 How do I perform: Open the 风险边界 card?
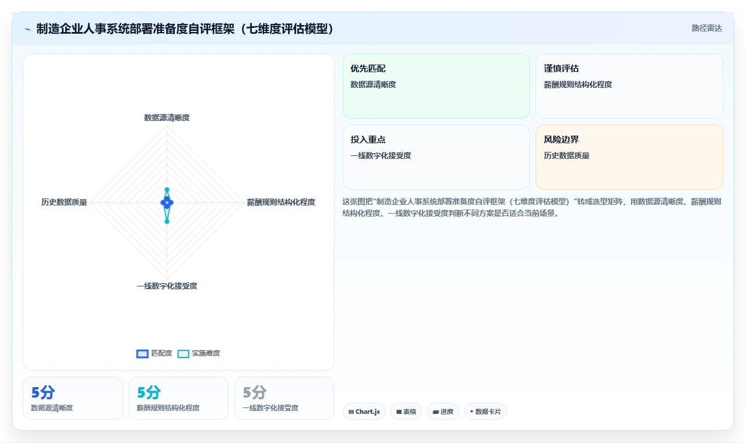(629, 157)
